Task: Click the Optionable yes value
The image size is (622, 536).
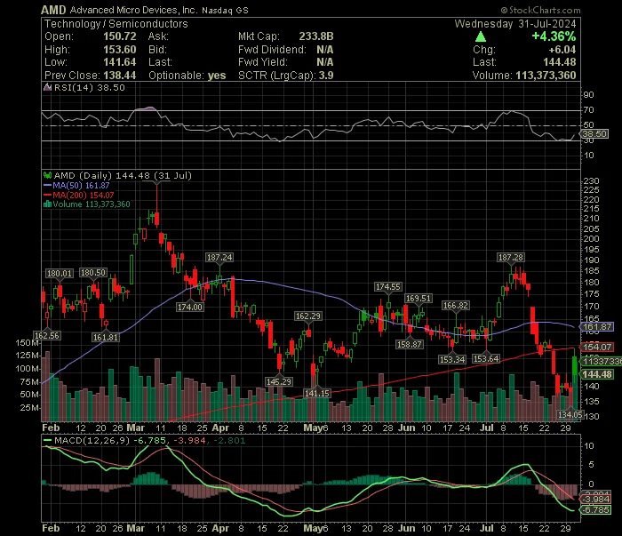Action: coord(217,76)
